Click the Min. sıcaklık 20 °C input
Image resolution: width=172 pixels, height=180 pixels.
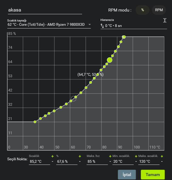(123, 162)
